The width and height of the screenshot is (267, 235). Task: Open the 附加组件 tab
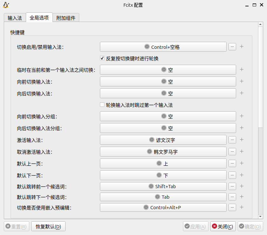66,18
